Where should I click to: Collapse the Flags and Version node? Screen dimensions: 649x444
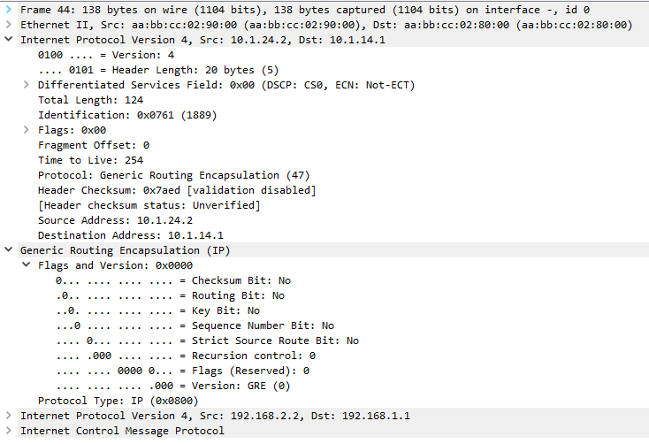point(27,265)
